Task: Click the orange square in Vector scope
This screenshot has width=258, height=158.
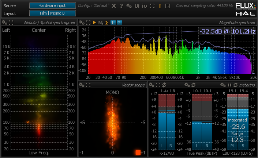Action: [138, 153]
